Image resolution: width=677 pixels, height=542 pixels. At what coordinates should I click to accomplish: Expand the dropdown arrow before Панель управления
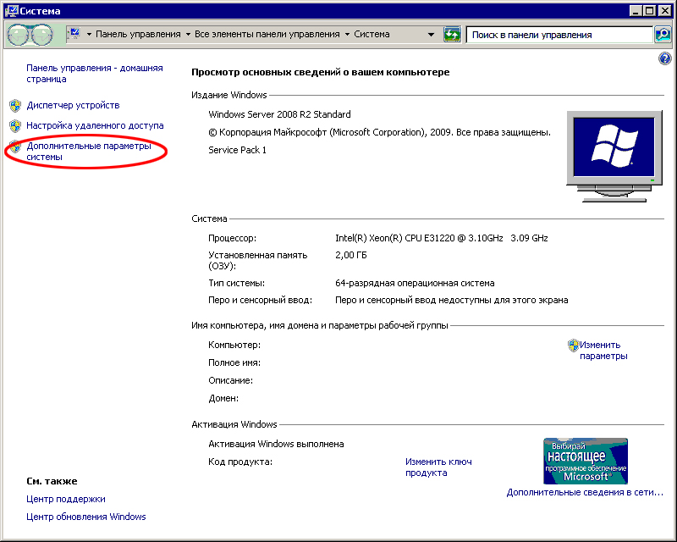coord(89,34)
